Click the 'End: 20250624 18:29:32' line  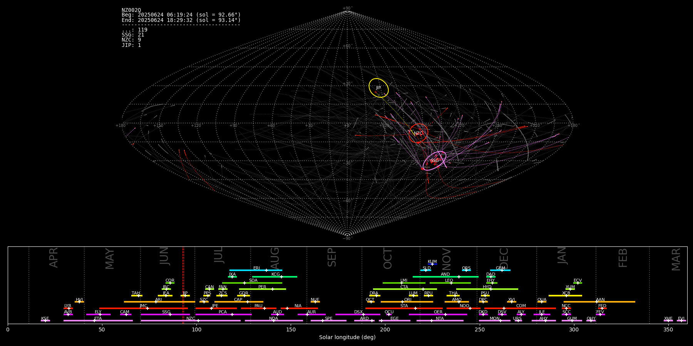coord(181,20)
